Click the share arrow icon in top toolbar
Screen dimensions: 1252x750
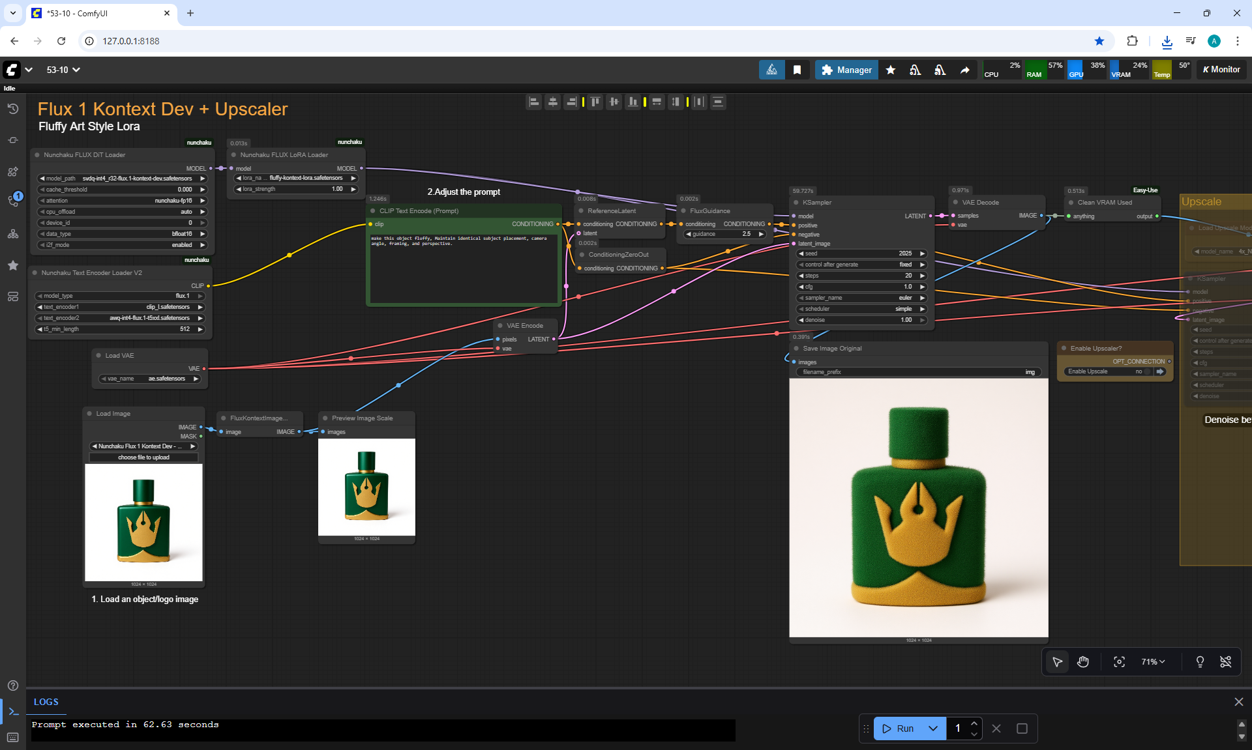pos(964,70)
